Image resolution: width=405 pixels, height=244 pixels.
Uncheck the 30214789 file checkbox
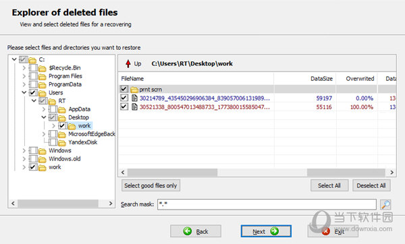pyautogui.click(x=124, y=98)
